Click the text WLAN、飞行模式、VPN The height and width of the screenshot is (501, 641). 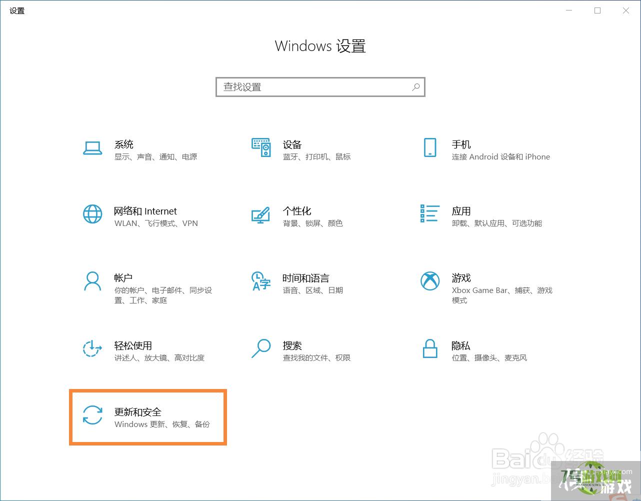pyautogui.click(x=156, y=223)
